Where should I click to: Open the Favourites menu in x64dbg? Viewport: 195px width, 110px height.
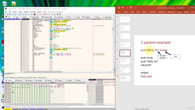[x=33, y=12]
